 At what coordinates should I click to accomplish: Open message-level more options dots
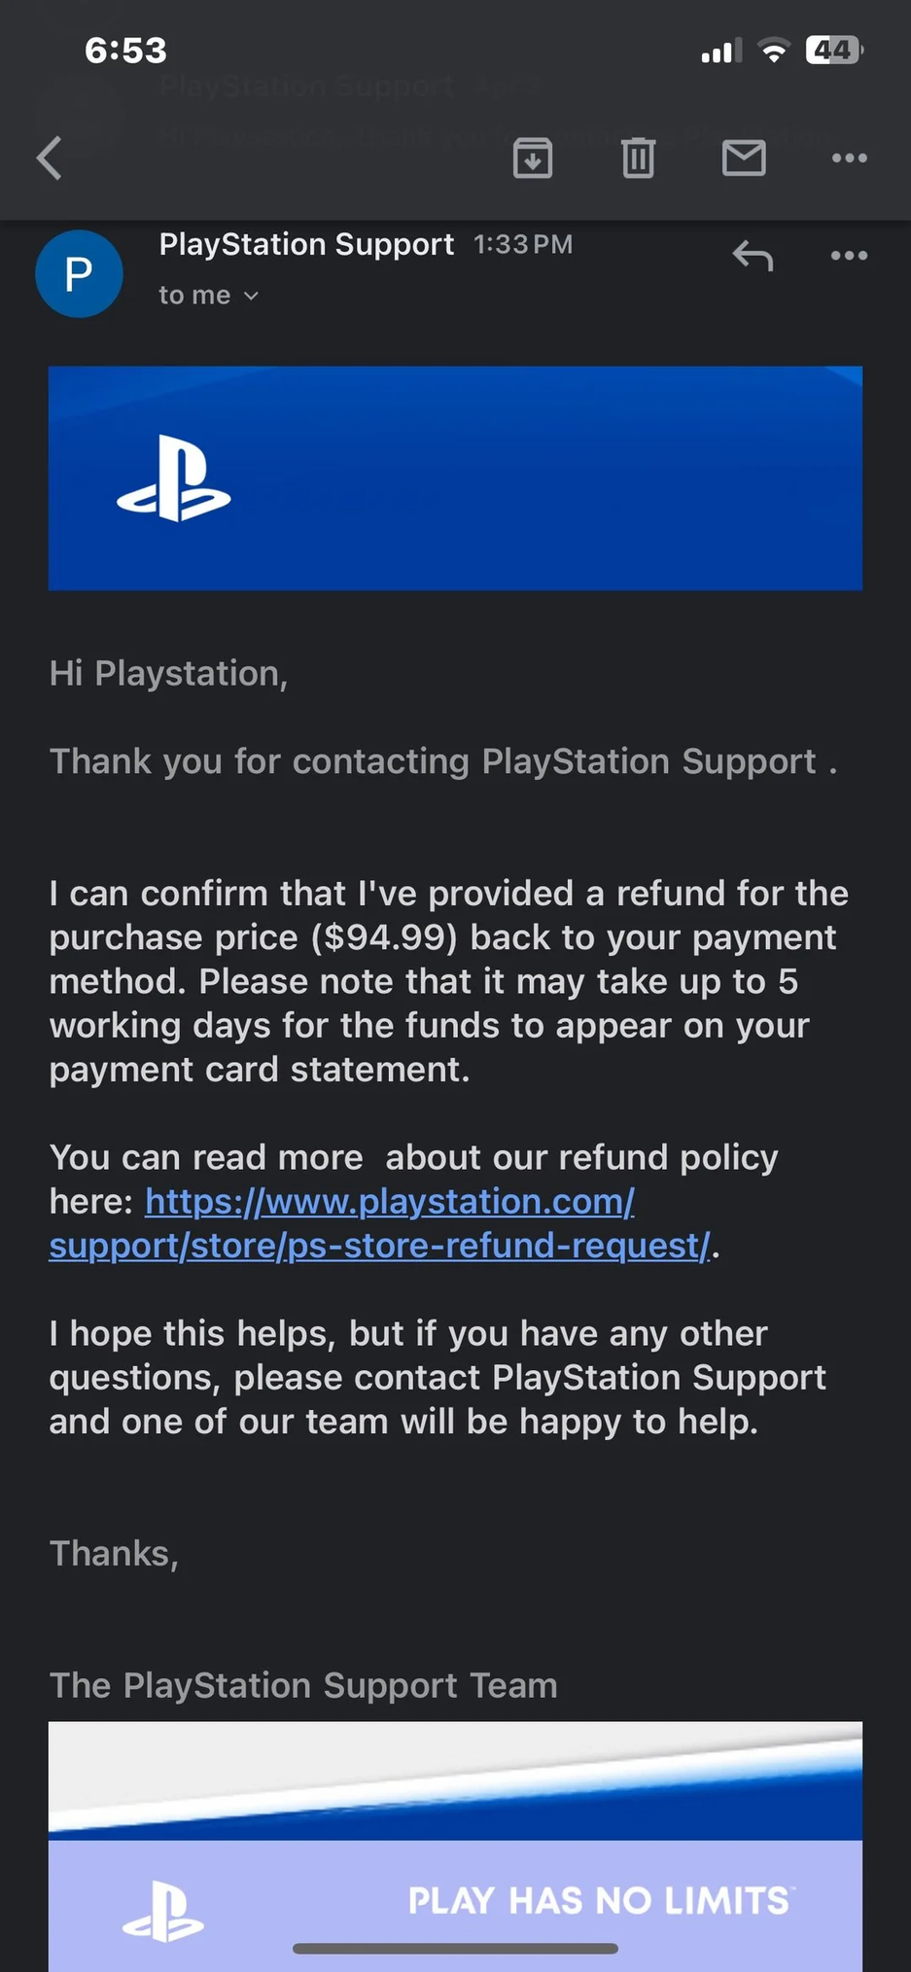pyautogui.click(x=849, y=257)
